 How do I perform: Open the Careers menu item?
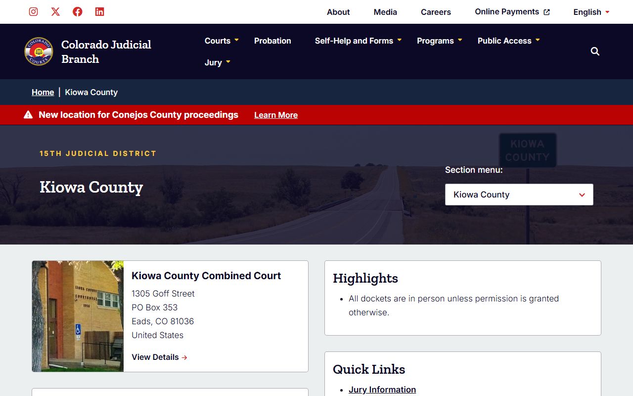pos(436,12)
